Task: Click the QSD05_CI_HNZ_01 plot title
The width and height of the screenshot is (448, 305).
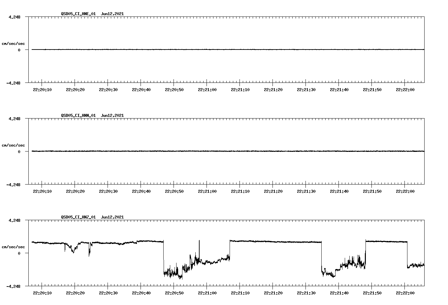Action: point(92,217)
